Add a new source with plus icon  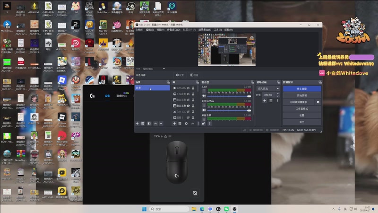pyautogui.click(x=174, y=124)
